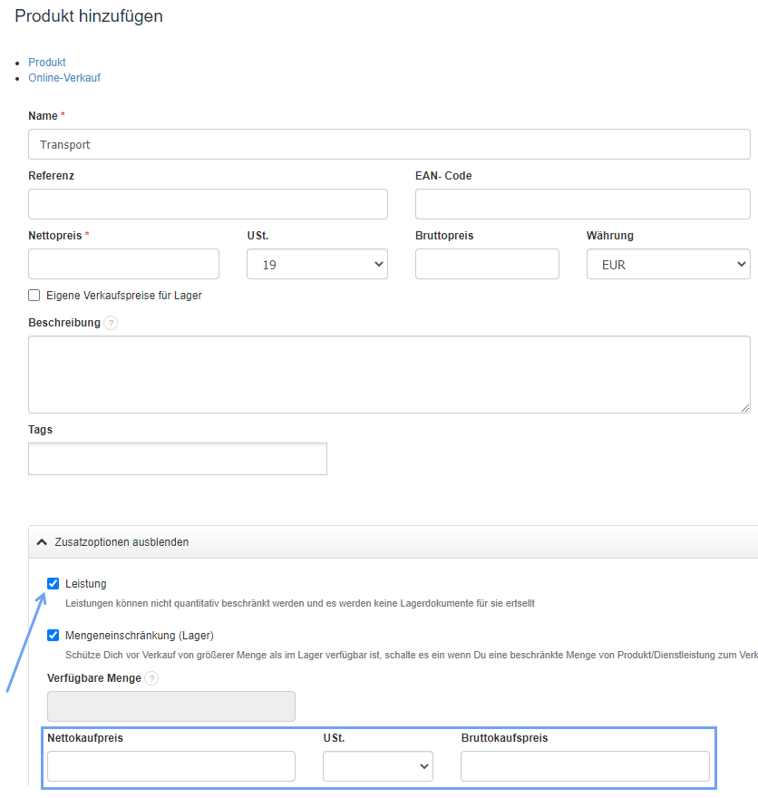Uncheck the Leistung checkbox
Image resolution: width=758 pixels, height=798 pixels.
pyautogui.click(x=53, y=583)
